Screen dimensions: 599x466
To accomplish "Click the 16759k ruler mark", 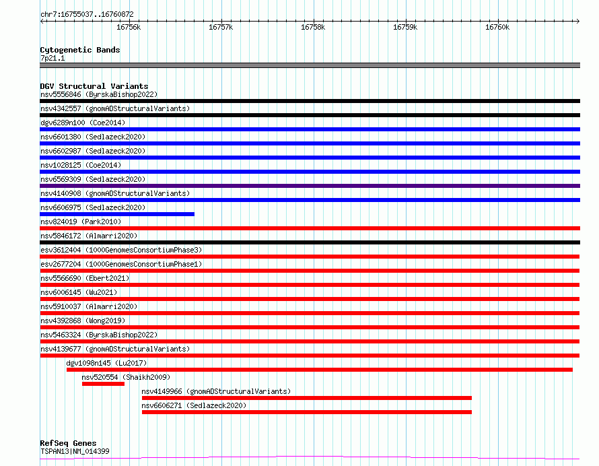I will tap(405, 27).
